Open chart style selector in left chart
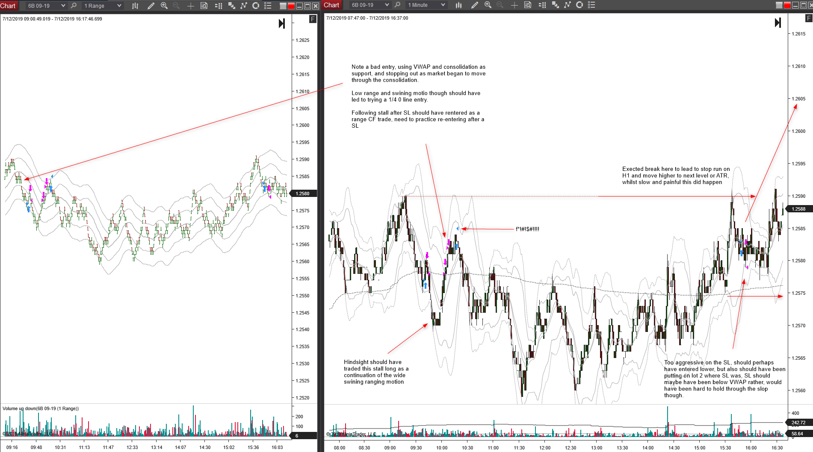This screenshot has width=813, height=452. (x=135, y=6)
